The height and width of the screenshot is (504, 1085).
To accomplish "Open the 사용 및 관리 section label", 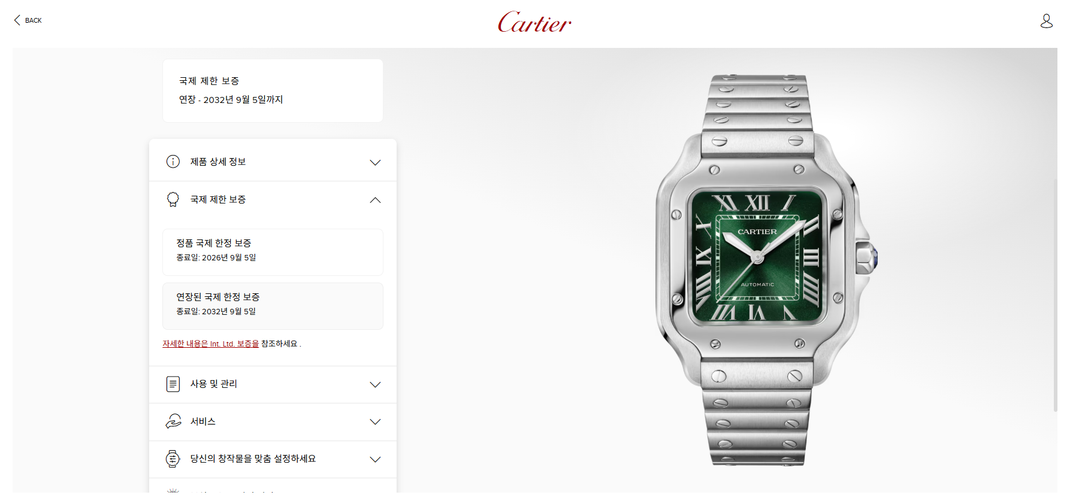I will tap(214, 384).
